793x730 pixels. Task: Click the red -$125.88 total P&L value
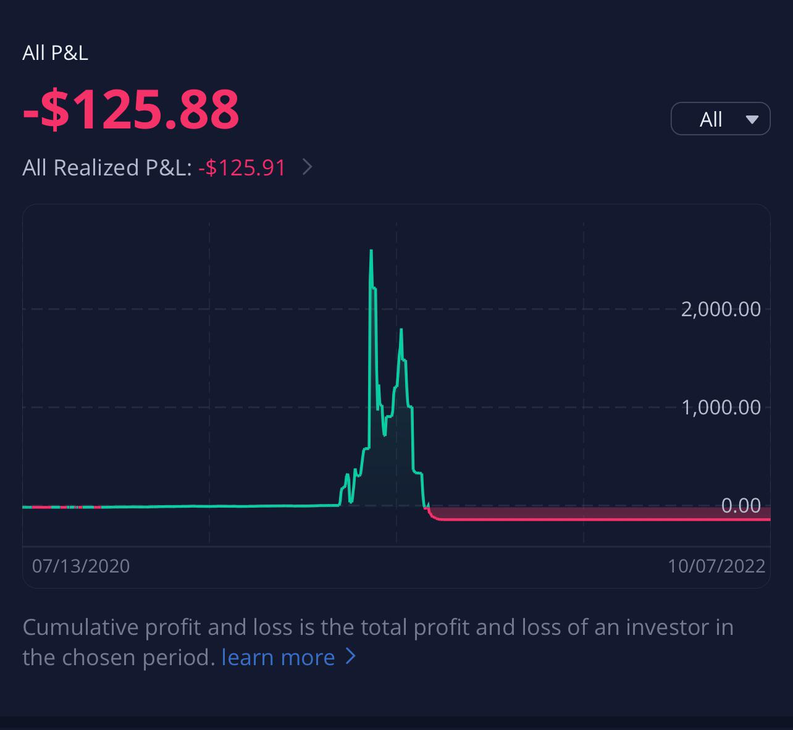coord(130,110)
